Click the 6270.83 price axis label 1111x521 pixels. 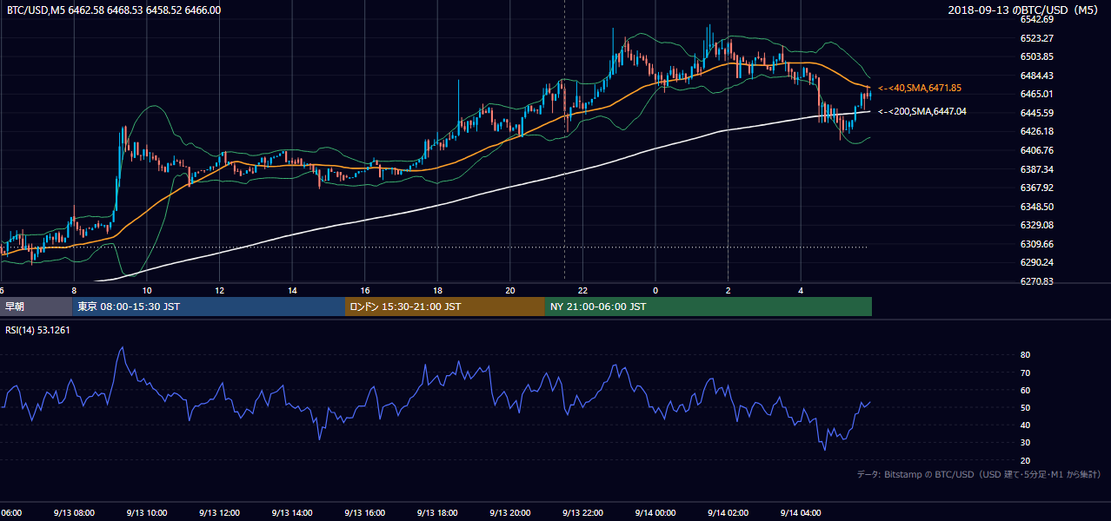1036,281
